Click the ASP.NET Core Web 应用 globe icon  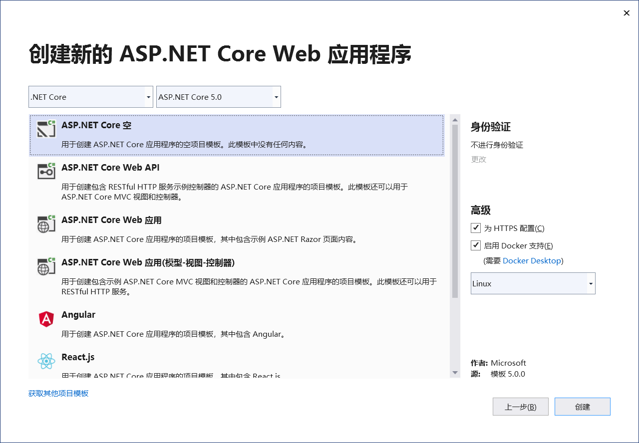click(46, 223)
